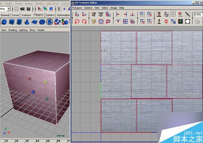Image resolution: width=203 pixels, height=143 pixels.
Task: Toggle the UV editor grid display
Action: [173, 14]
